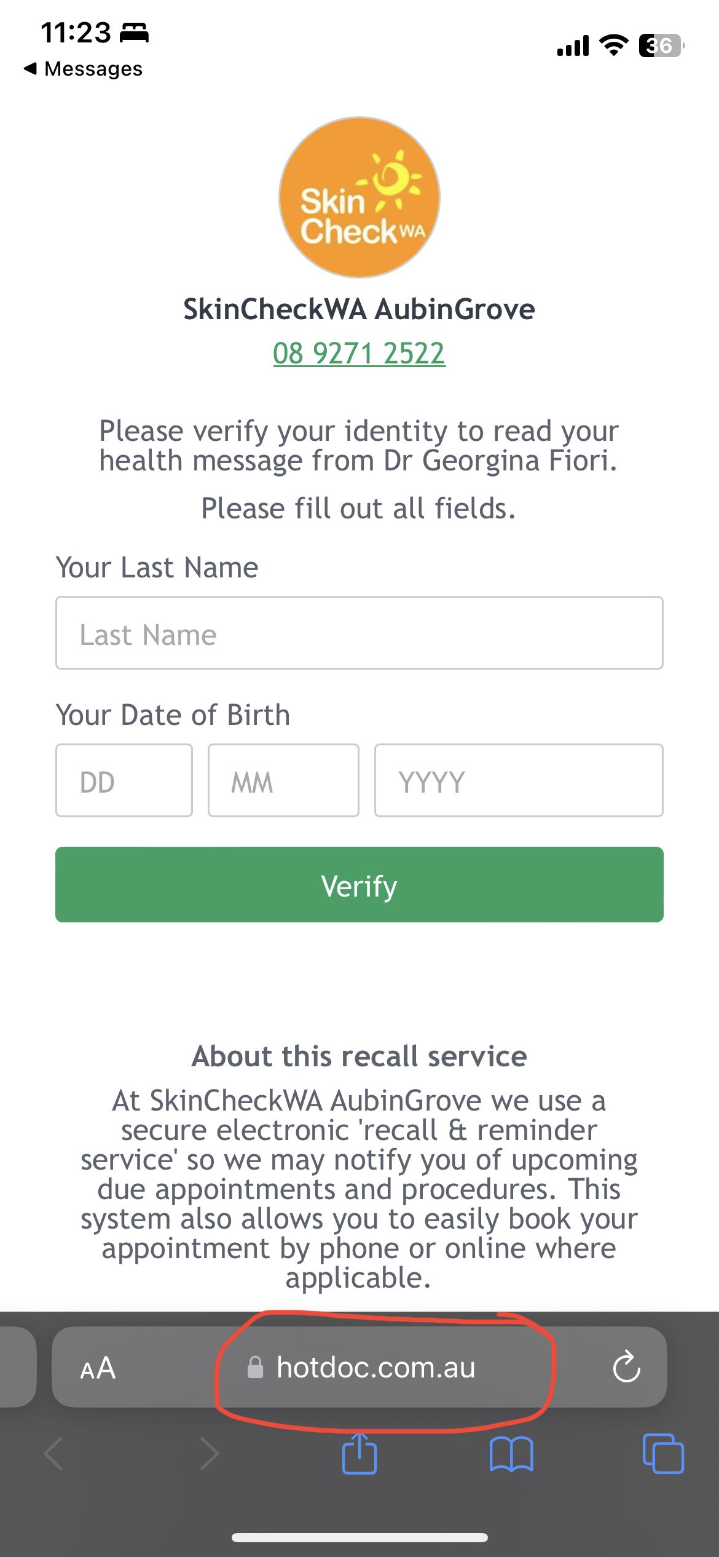The width and height of the screenshot is (719, 1557).
Task: Tap the Safari forward arrow
Action: click(209, 1454)
